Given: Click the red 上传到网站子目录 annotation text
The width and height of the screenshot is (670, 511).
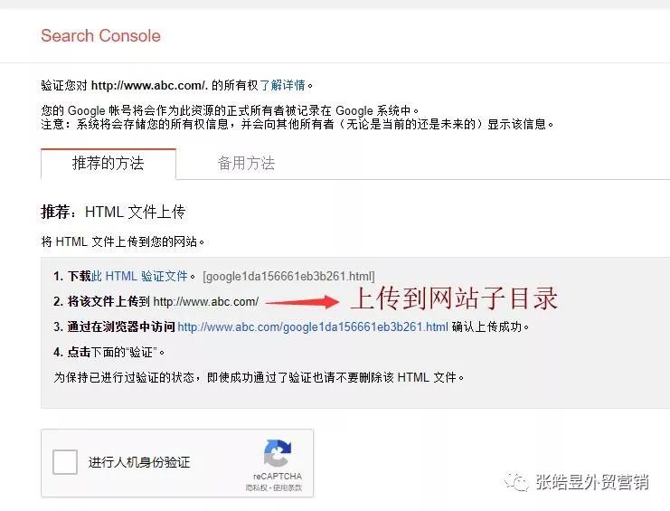Looking at the screenshot, I should coord(454,298).
